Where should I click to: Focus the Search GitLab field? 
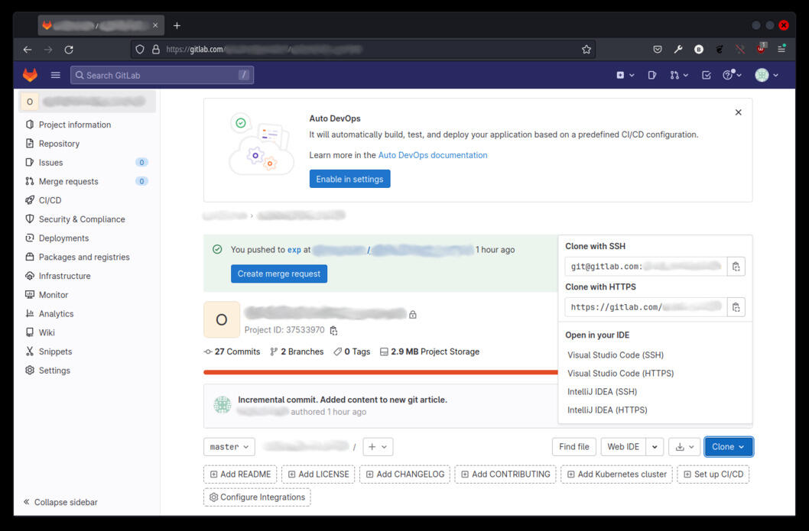click(162, 76)
